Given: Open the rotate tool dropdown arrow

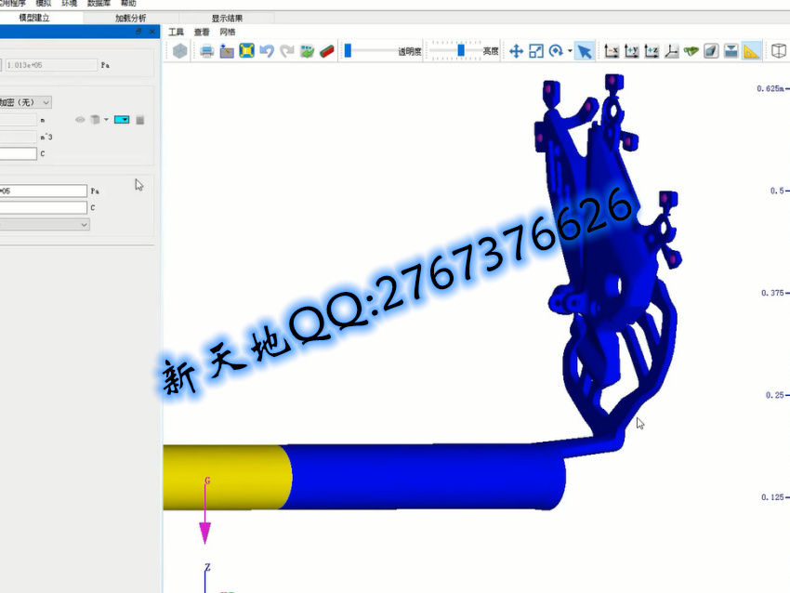Looking at the screenshot, I should point(569,52).
